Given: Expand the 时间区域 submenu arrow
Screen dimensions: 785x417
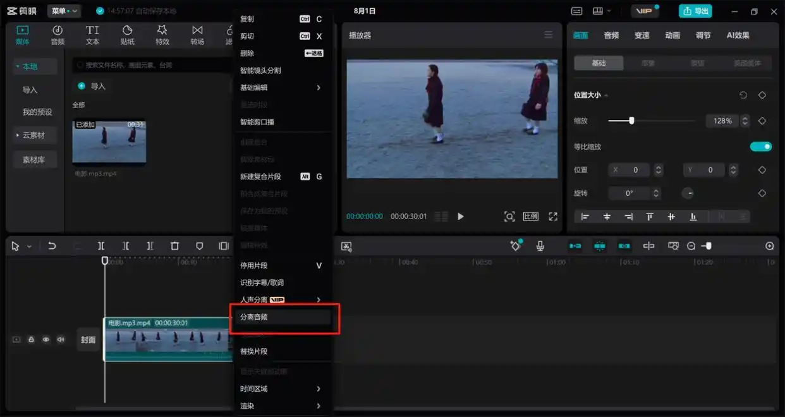Looking at the screenshot, I should pos(318,389).
